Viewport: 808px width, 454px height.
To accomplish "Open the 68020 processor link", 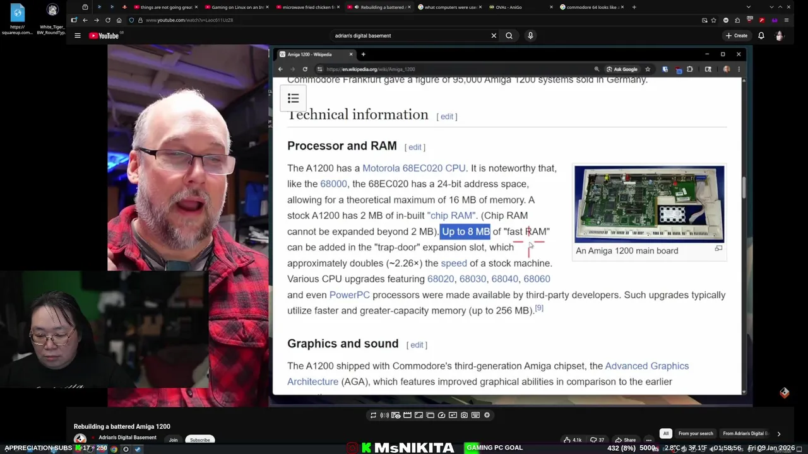I will tap(441, 279).
